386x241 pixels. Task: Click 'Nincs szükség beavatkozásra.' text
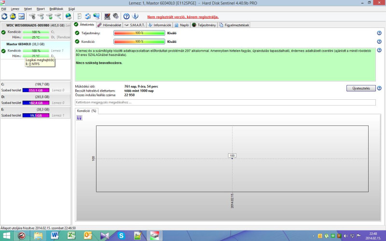tap(99, 63)
